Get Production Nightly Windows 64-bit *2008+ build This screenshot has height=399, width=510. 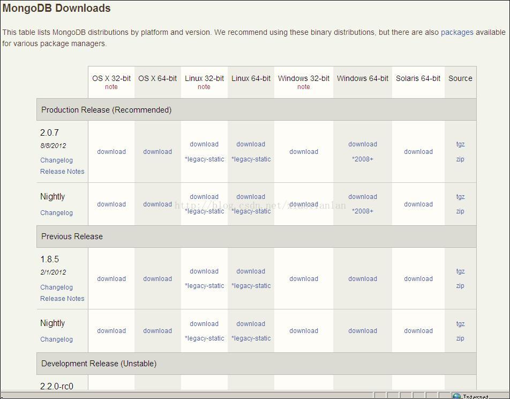coord(363,211)
